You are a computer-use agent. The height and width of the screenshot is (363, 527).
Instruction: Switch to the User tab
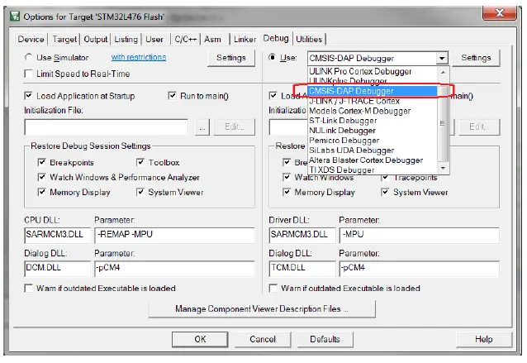pos(154,40)
